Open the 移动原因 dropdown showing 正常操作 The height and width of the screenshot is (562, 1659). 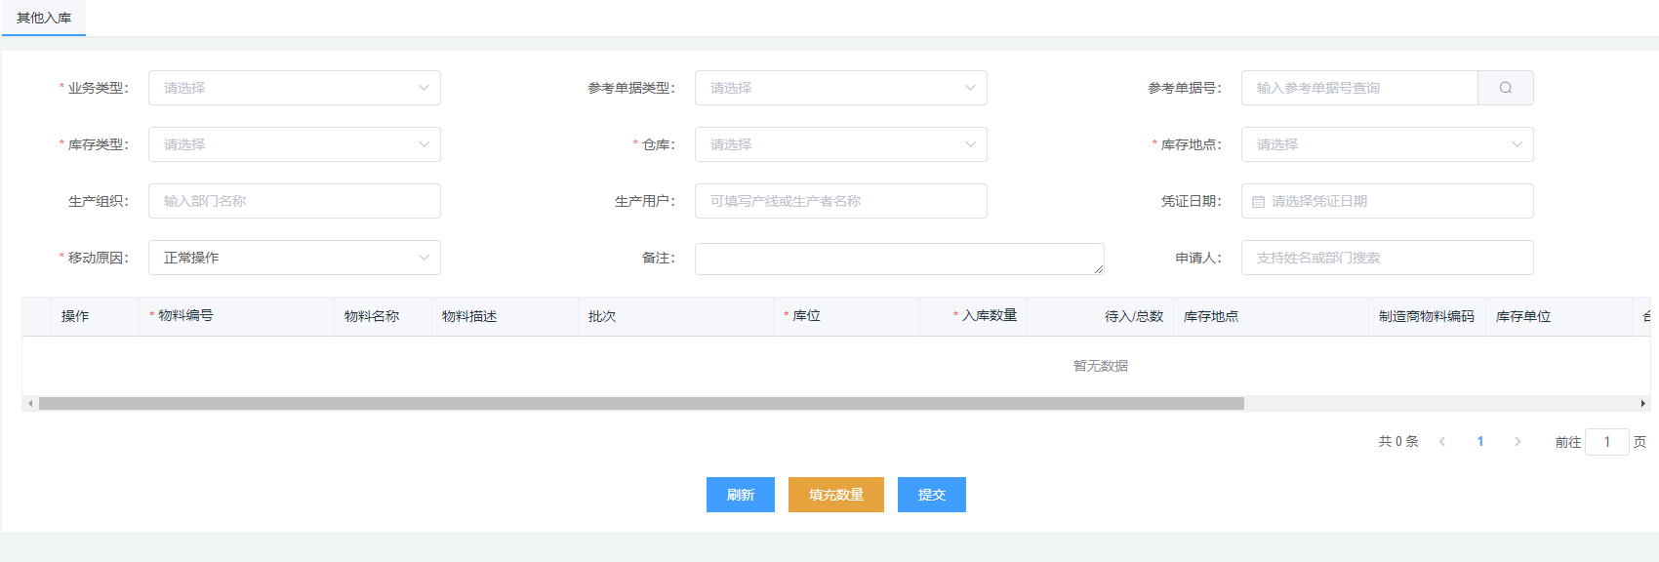click(294, 258)
